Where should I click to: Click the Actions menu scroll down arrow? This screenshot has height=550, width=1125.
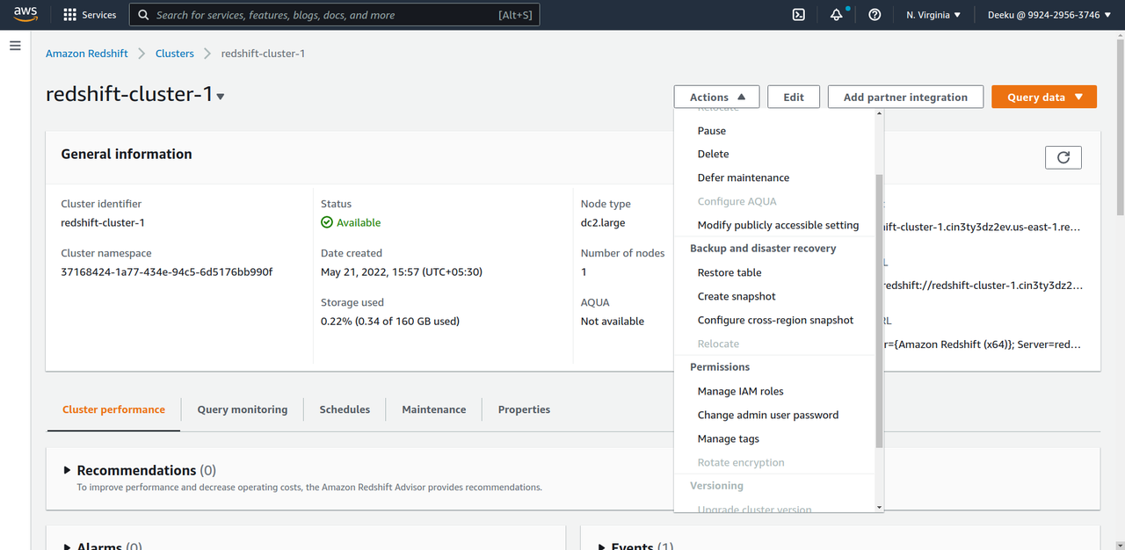point(879,507)
